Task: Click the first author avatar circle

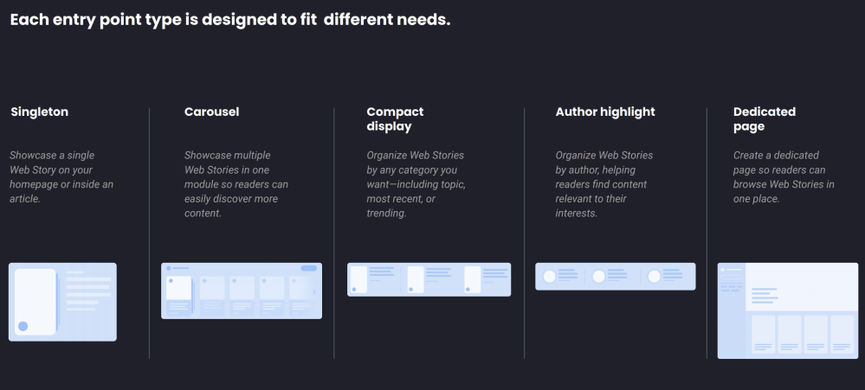Action: coord(549,276)
